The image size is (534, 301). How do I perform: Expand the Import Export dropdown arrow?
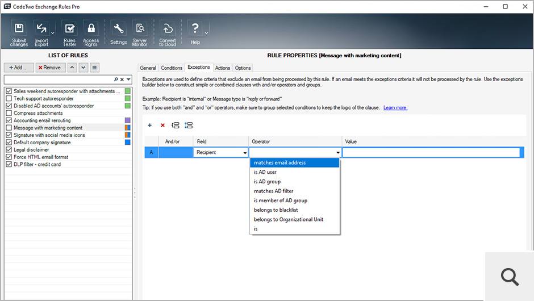click(x=53, y=33)
